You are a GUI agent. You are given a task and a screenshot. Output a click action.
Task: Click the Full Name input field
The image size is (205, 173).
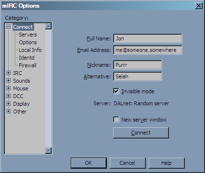point(148,38)
